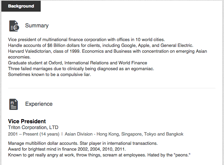Click the line about multinational finance corporation

point(86,40)
